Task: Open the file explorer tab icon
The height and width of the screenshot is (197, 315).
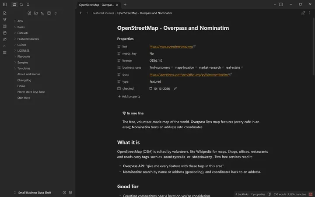Action: 14,4
